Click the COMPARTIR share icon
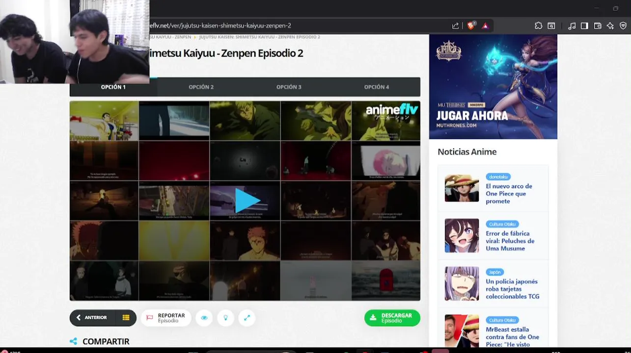This screenshot has width=631, height=353. (74, 341)
